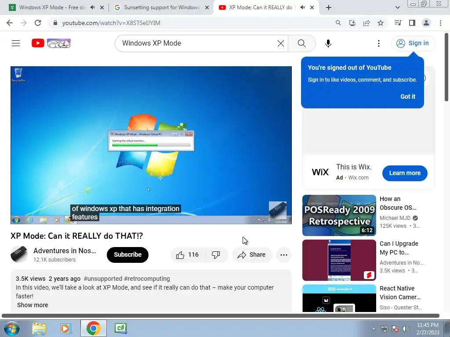Go back with browser back arrow

[x=10, y=23]
